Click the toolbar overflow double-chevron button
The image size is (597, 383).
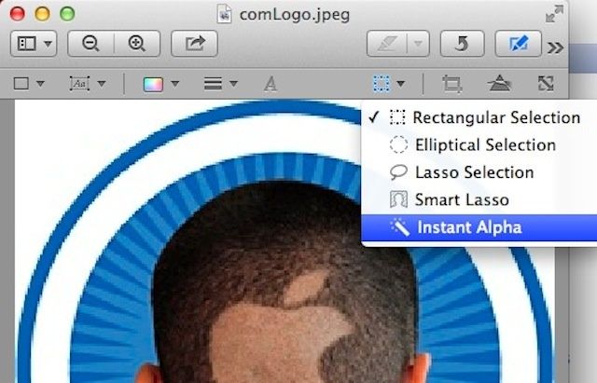(555, 47)
